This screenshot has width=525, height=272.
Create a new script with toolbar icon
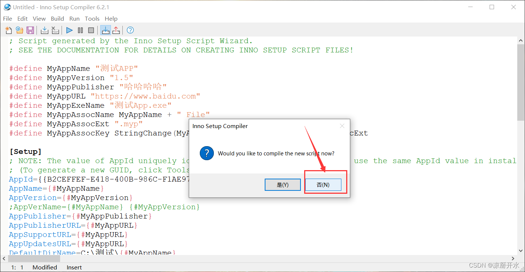coord(8,30)
